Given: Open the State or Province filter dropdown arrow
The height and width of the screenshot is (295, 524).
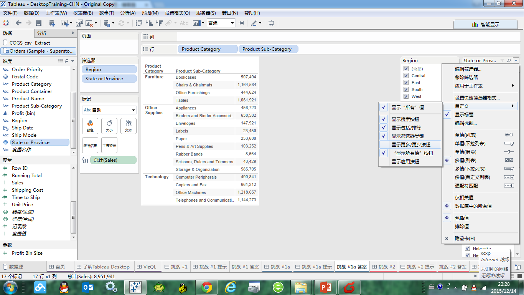Looking at the screenshot, I should click(x=516, y=61).
